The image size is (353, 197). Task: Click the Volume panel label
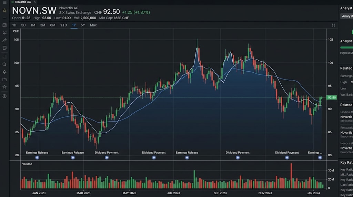click(27, 164)
